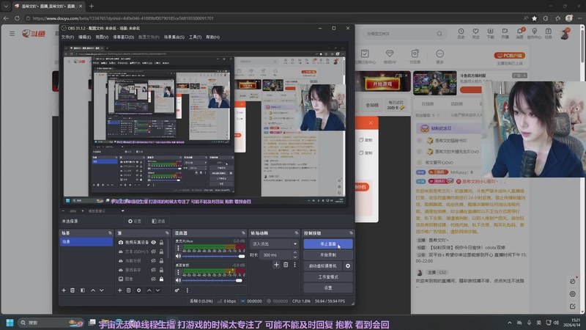Click Douyu search magnifier icon
The height and width of the screenshot is (330, 586).
point(439,34)
